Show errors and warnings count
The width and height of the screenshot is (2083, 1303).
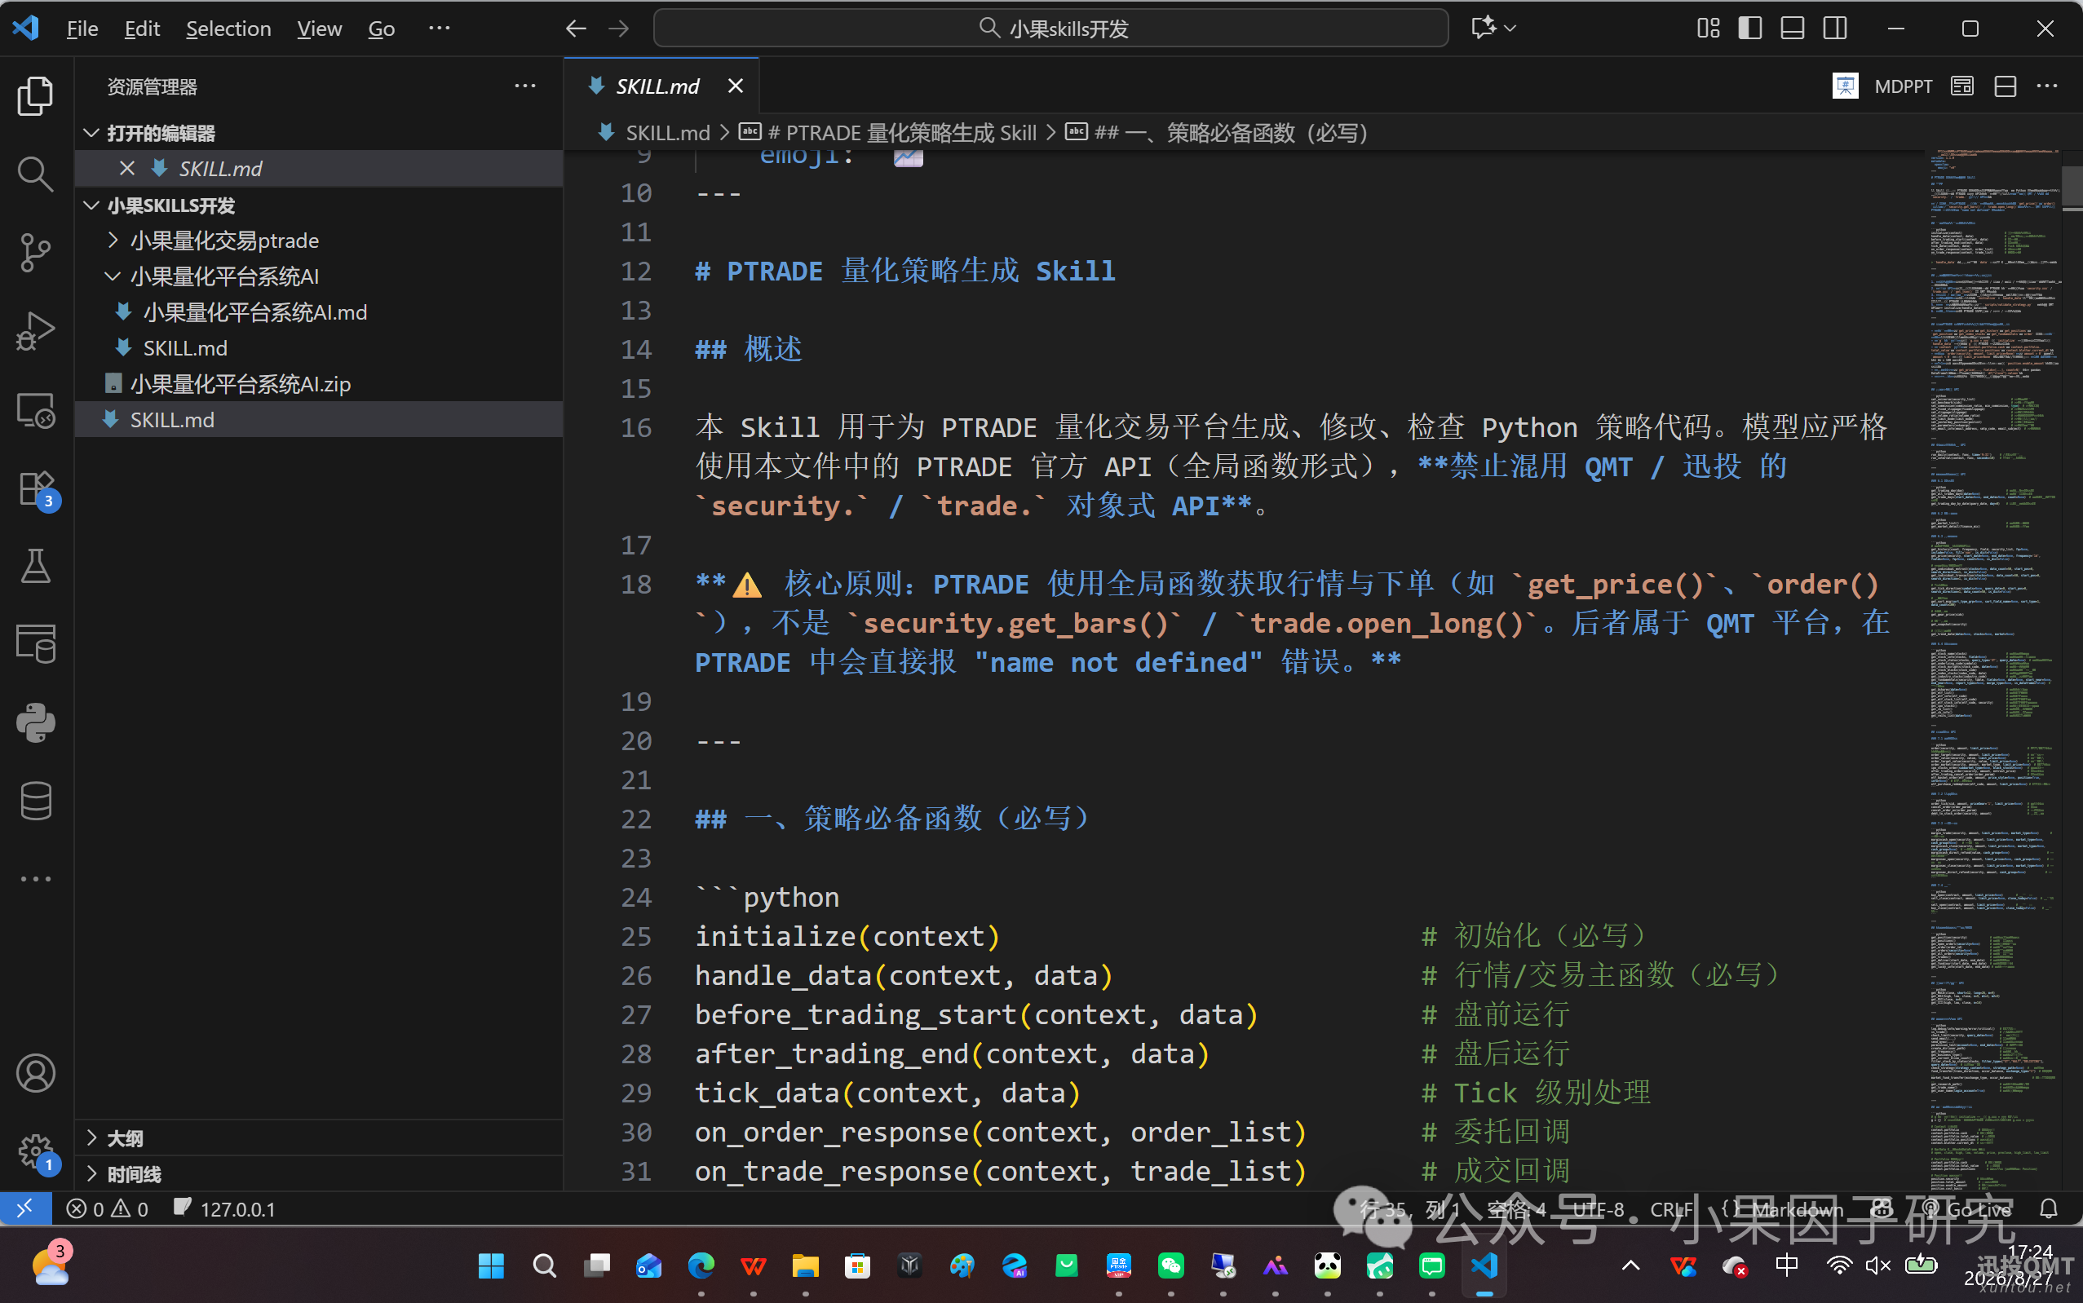click(108, 1209)
